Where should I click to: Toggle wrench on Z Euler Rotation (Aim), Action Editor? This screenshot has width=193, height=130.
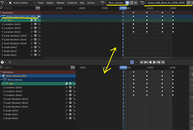(x=32, y=43)
